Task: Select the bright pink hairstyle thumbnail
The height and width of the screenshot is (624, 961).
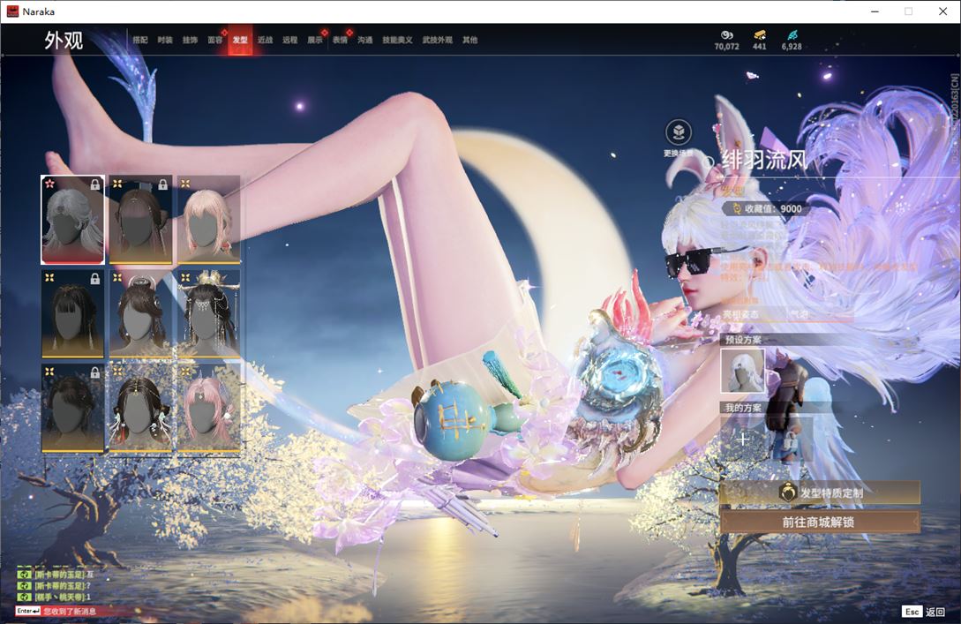Action: [209, 408]
